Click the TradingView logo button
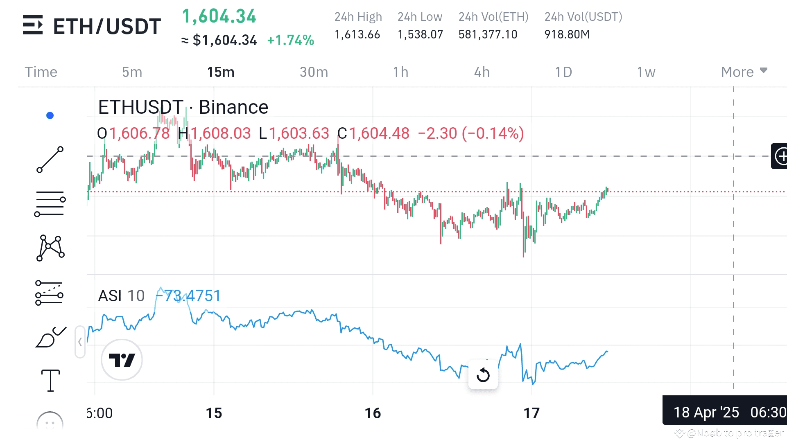The height and width of the screenshot is (442, 787). click(122, 360)
